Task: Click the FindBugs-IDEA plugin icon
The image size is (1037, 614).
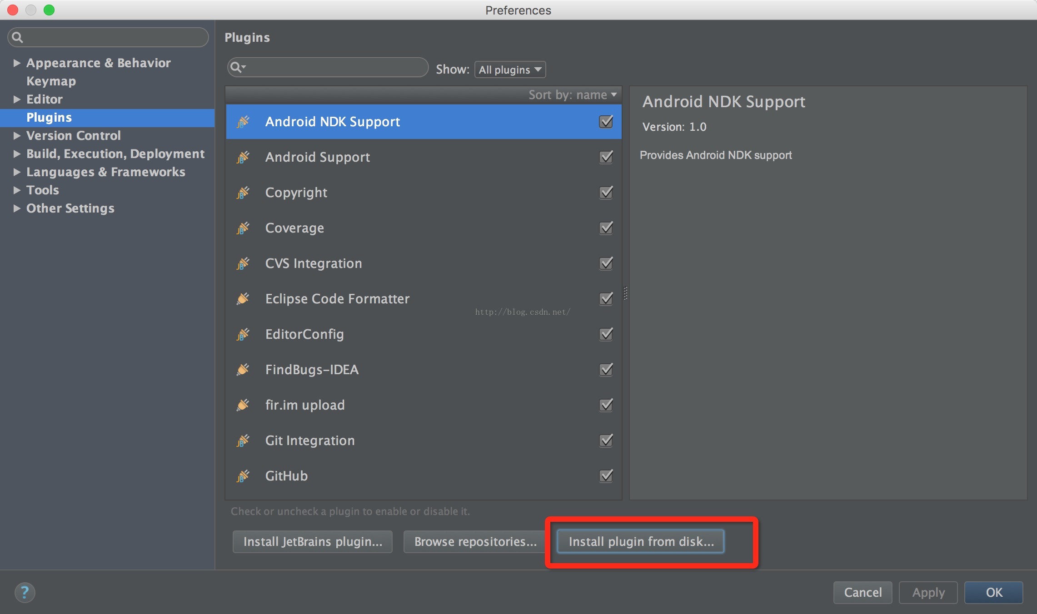Action: (243, 370)
